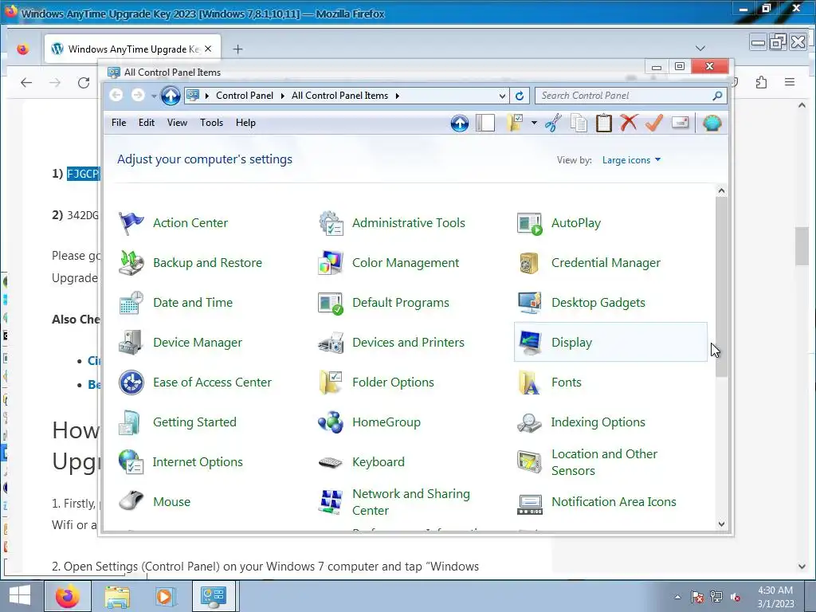Open the media player taskbar icon
The width and height of the screenshot is (816, 612).
tap(165, 597)
